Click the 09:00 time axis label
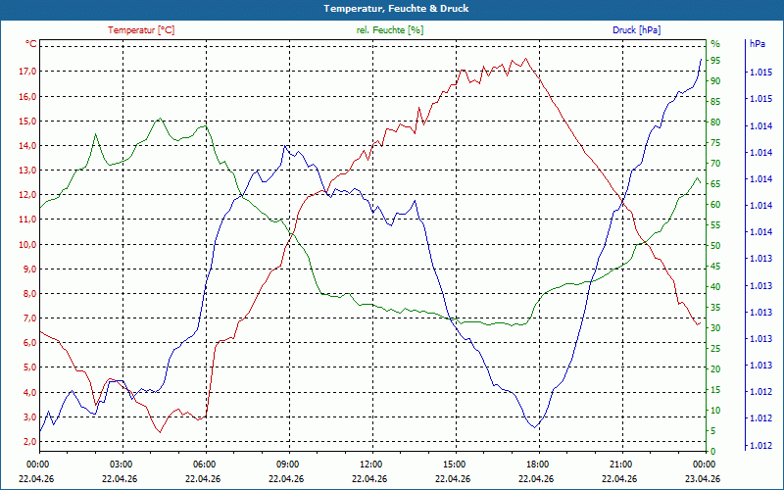The image size is (784, 490). click(288, 465)
